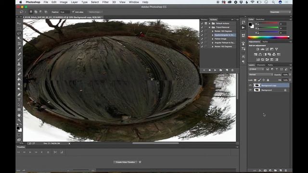Delete action with Actions panel trash icon
308x173 pixels.
click(x=232, y=70)
